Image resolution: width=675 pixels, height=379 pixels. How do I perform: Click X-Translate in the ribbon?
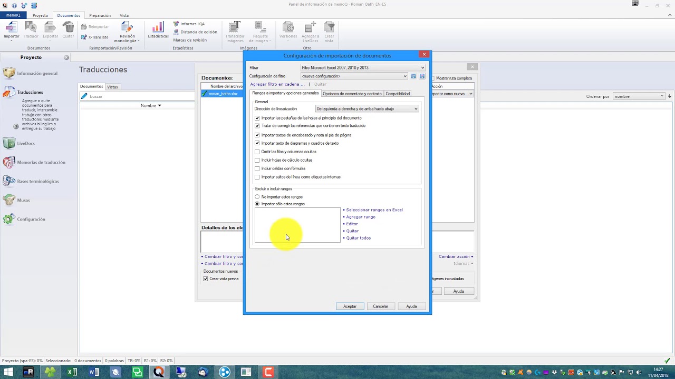click(x=95, y=37)
